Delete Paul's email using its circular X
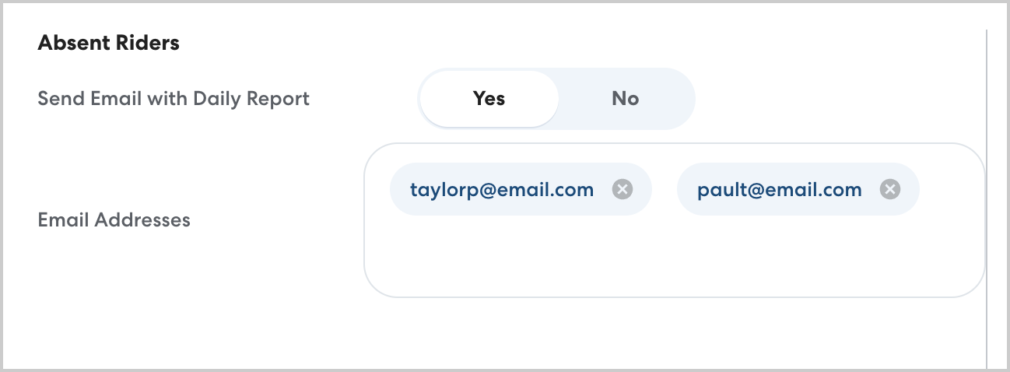 pos(889,189)
